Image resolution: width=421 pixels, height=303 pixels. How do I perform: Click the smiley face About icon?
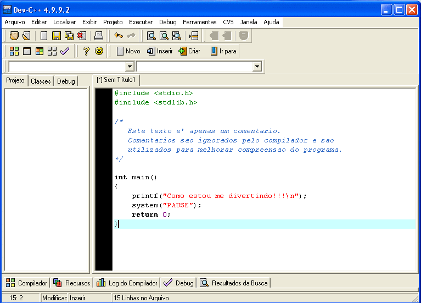[99, 51]
